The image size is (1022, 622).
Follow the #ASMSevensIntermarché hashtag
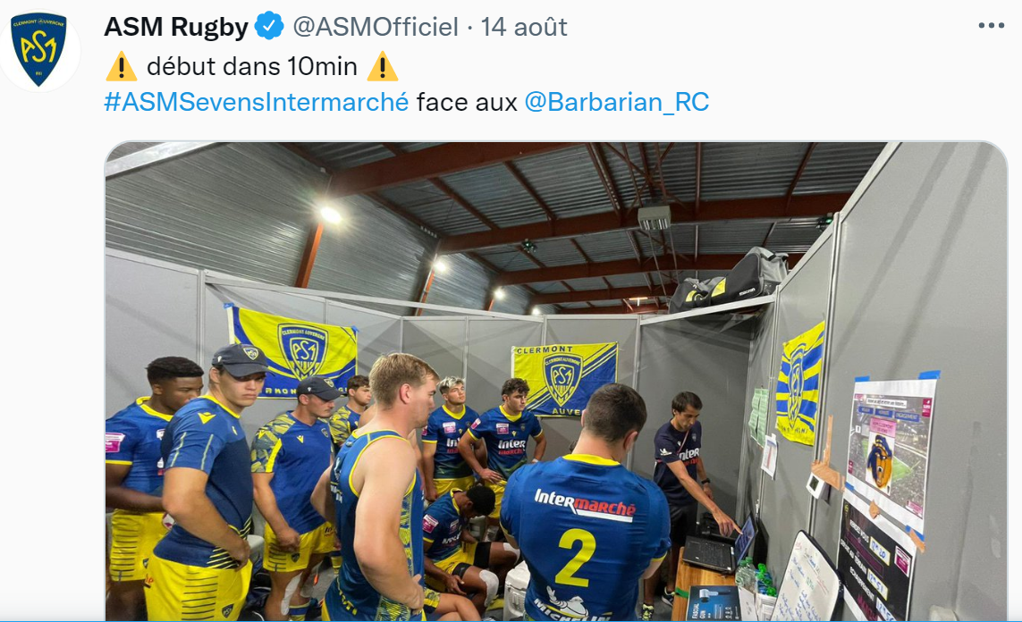256,102
